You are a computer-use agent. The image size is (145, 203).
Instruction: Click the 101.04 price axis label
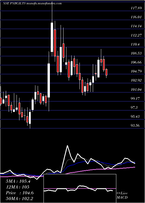click(x=136, y=89)
